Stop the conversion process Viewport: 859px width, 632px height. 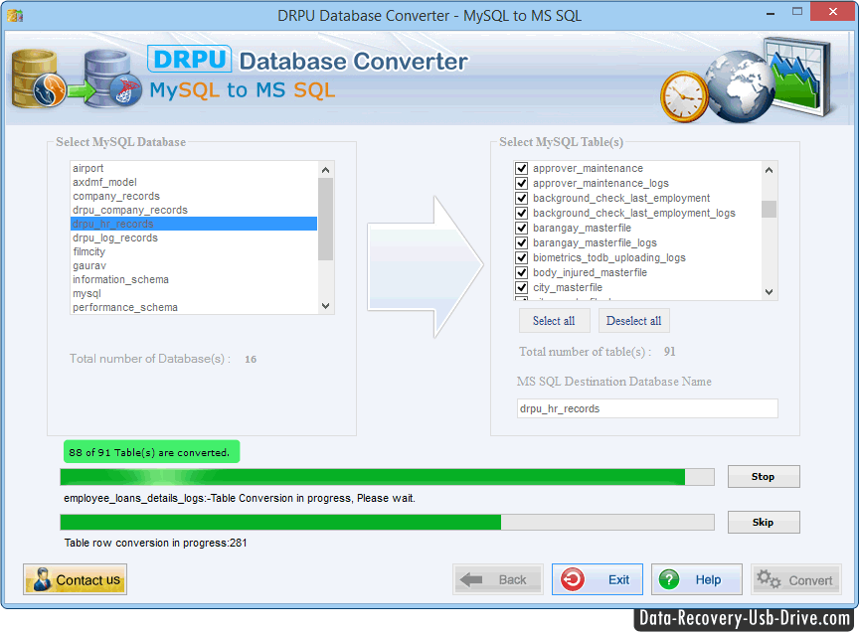[764, 476]
